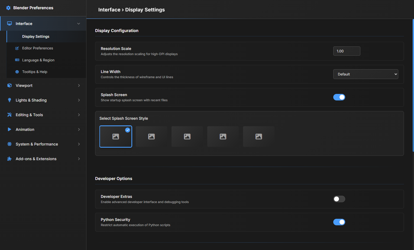Click the Display Configuration heading
The width and height of the screenshot is (414, 250).
[117, 31]
